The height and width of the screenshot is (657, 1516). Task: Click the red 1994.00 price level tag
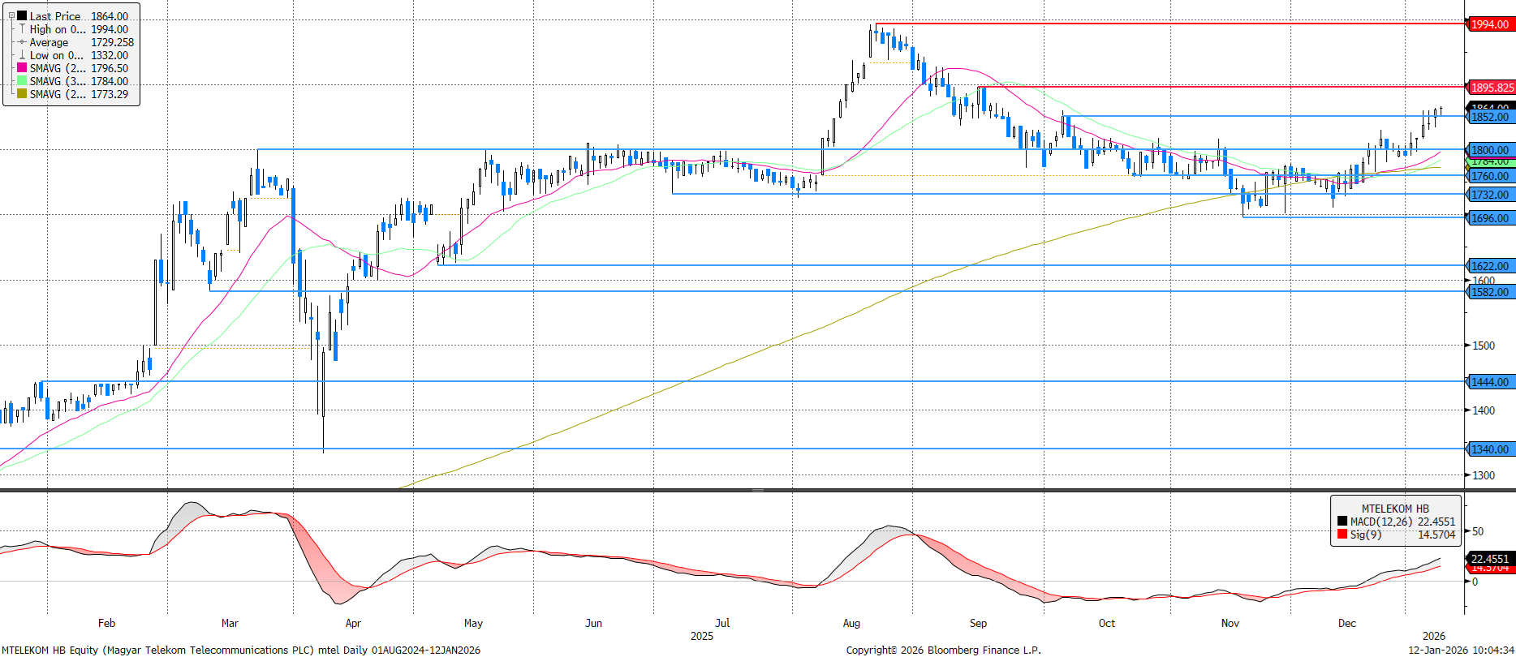coord(1491,24)
